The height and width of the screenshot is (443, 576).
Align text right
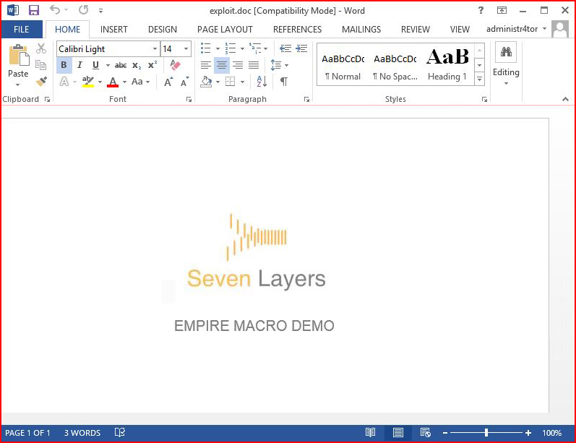coord(238,65)
